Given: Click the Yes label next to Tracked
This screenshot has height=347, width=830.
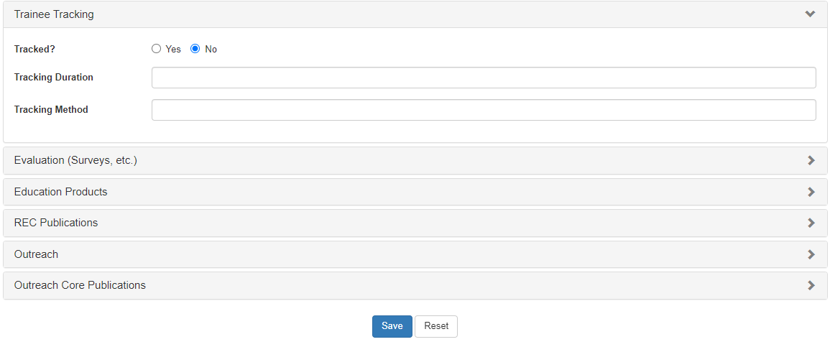Looking at the screenshot, I should click(x=173, y=50).
